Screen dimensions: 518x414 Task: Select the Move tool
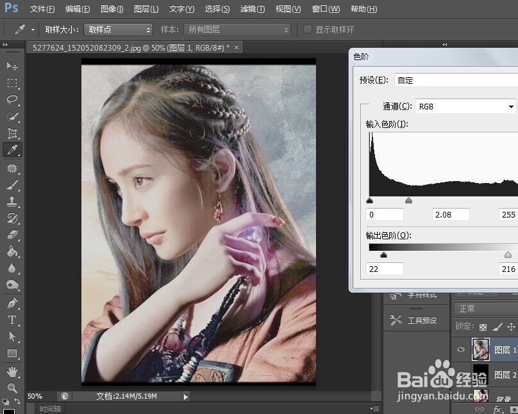coord(12,66)
